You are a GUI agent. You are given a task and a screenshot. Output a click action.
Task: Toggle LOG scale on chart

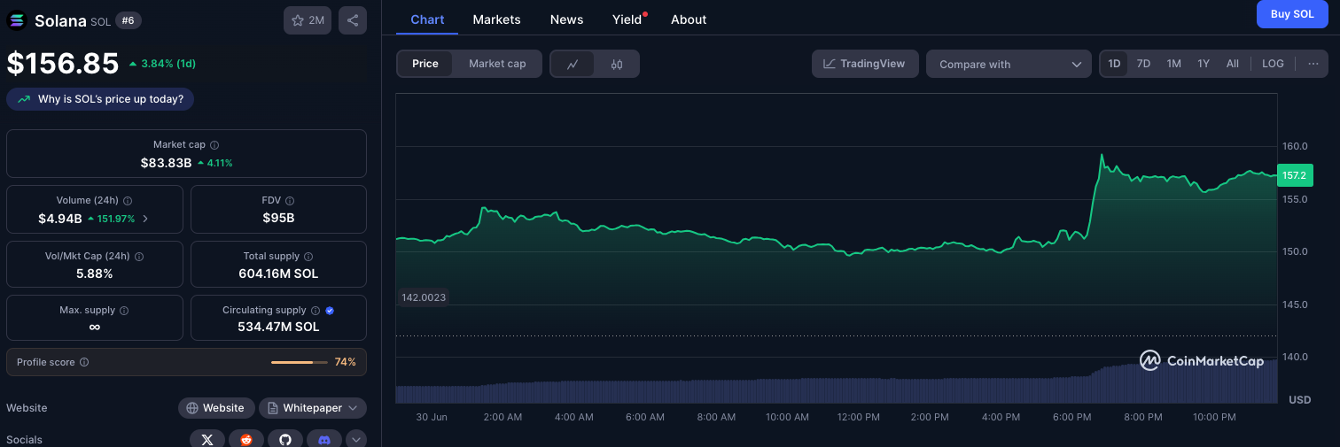coord(1273,64)
